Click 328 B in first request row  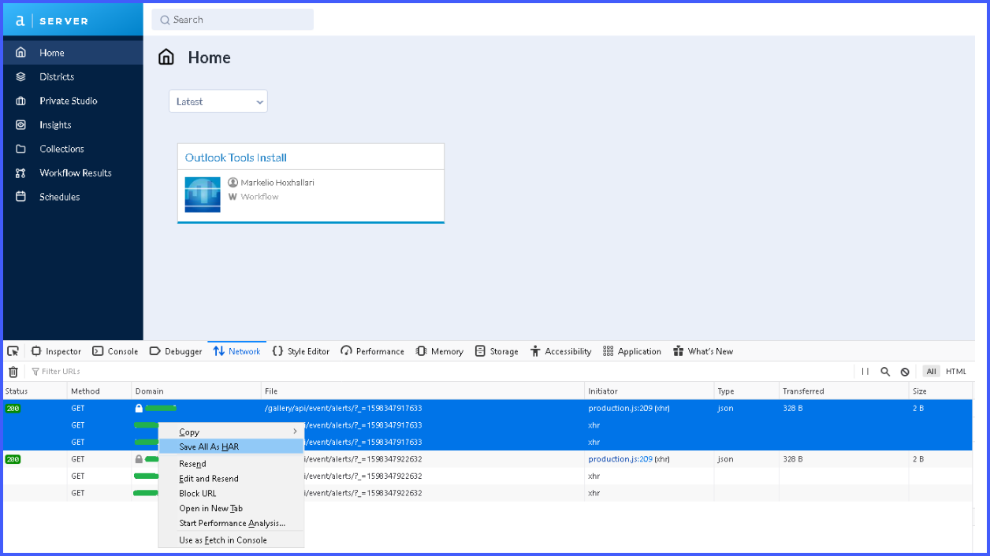pos(794,409)
